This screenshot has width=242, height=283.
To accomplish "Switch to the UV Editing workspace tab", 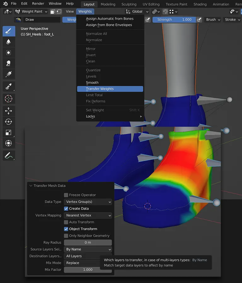I will tap(151, 4).
